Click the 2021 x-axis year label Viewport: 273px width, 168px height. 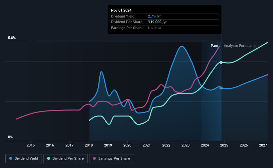click(x=147, y=145)
